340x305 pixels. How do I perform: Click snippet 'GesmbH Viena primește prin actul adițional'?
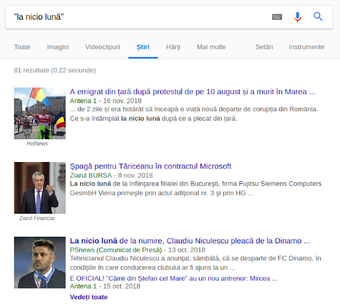click(x=161, y=193)
